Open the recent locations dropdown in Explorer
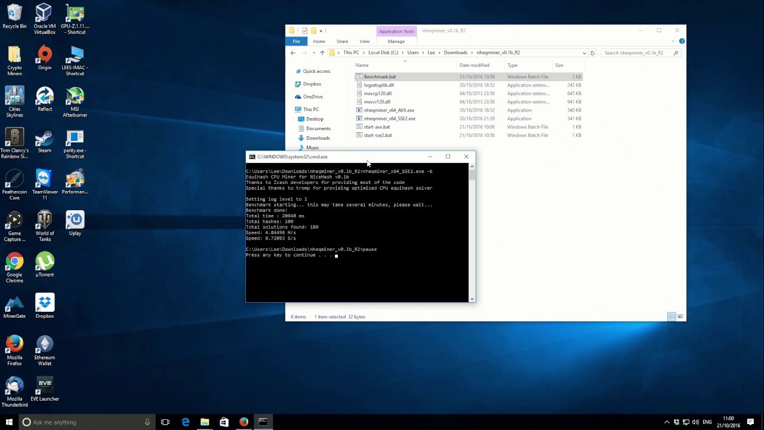Image resolution: width=764 pixels, height=430 pixels. 313,53
